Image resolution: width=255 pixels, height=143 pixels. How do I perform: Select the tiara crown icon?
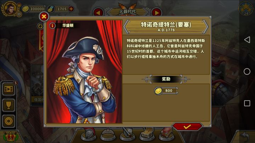(x=108, y=134)
